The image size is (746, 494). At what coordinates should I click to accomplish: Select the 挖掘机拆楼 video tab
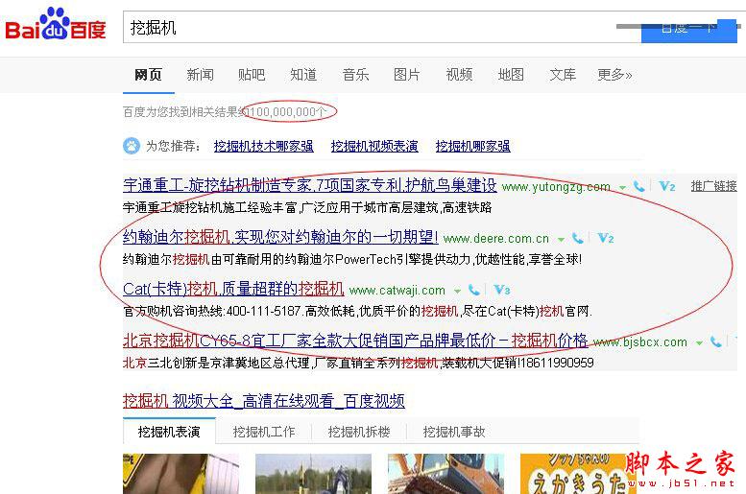point(359,432)
